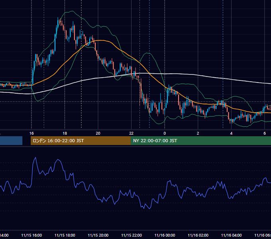Viewport: 271px width, 239px height.
Task: Click the 11/15 16:00 time axis label
Action: 31,235
